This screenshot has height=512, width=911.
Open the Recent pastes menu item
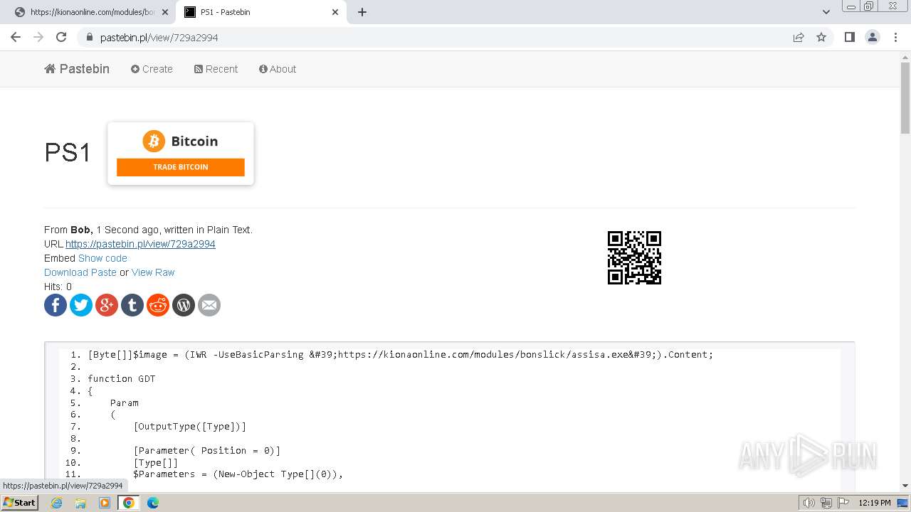216,69
